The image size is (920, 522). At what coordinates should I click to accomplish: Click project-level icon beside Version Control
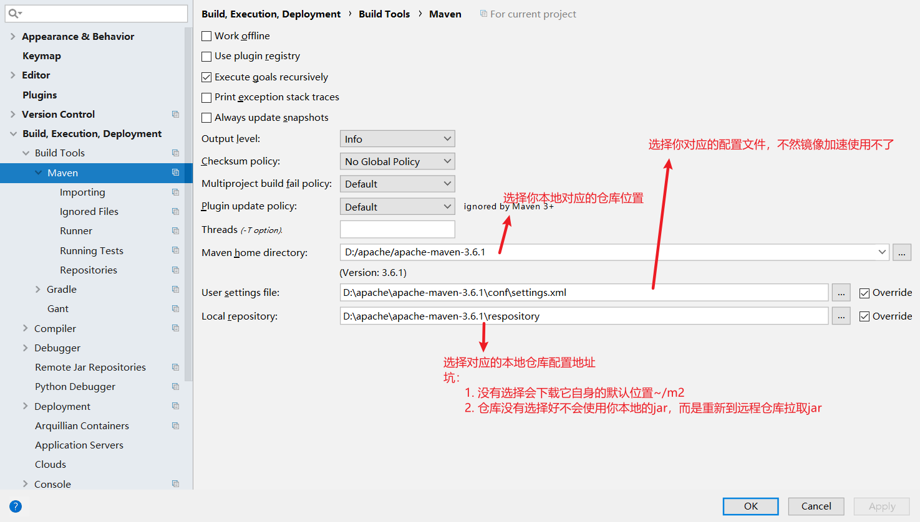(x=175, y=115)
